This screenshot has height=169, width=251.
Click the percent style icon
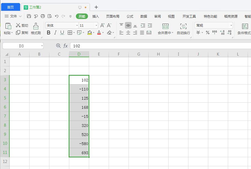[207, 32]
